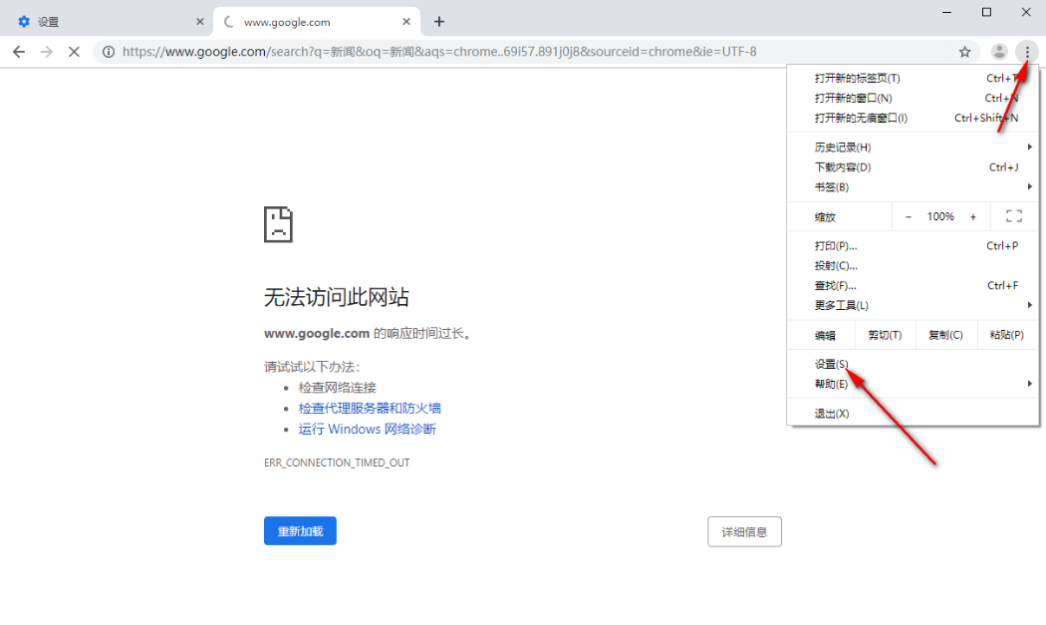
Task: Click the back navigation arrow
Action: coord(19,52)
